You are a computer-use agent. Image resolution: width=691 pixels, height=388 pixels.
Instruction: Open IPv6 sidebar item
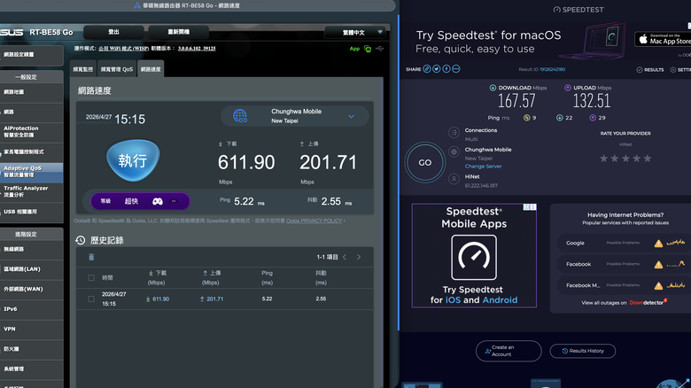pyautogui.click(x=31, y=309)
